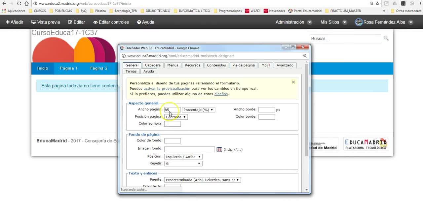The width and height of the screenshot is (423, 213).
Task: Switch to the Contenidos tab
Action: (216, 65)
